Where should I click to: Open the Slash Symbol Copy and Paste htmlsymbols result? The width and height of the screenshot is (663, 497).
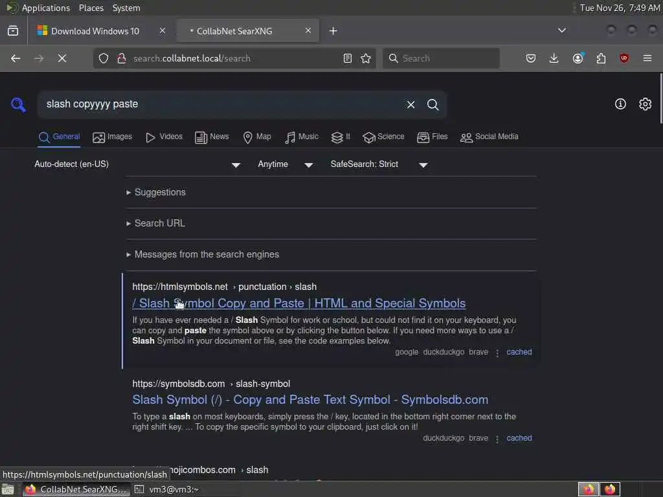tap(299, 304)
